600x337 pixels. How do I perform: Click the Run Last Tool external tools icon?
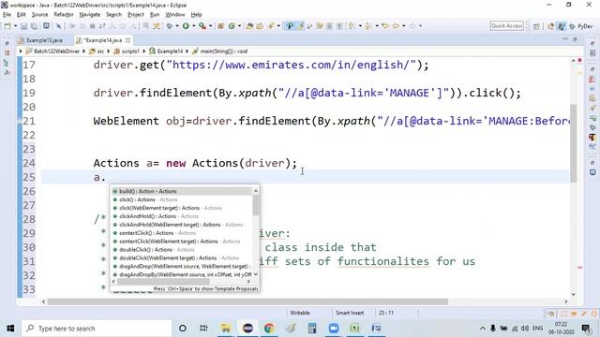[x=202, y=26]
